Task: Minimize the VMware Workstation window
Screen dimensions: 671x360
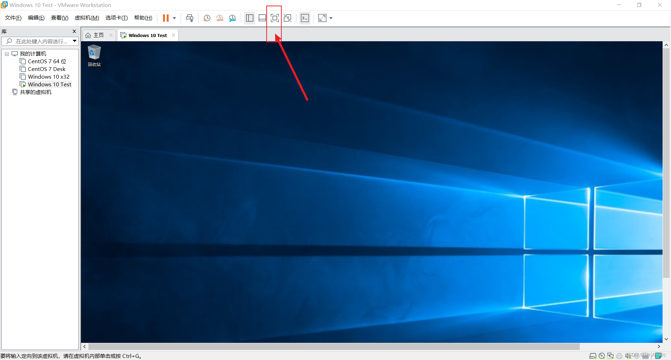Action: [619, 5]
